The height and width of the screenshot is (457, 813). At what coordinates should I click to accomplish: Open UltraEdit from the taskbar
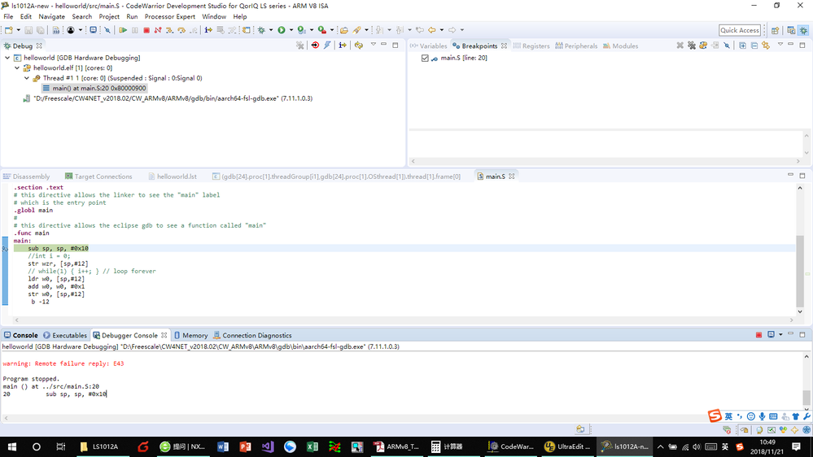[x=567, y=446]
